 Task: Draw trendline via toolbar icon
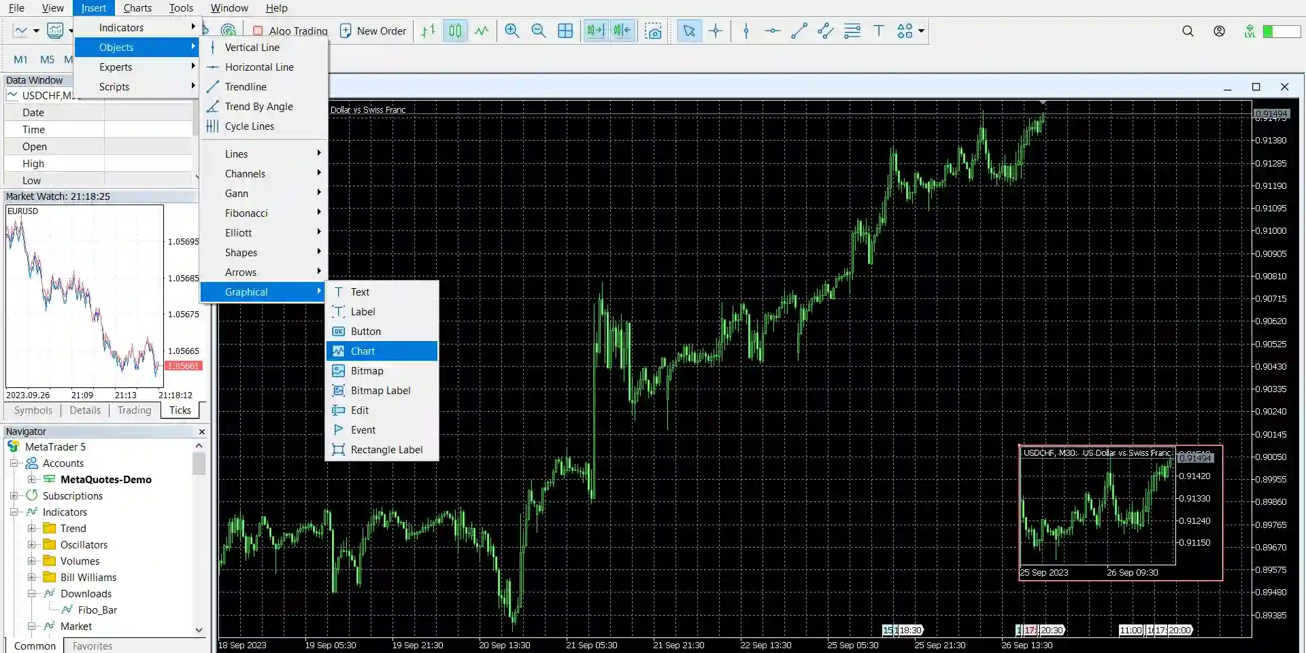point(799,31)
